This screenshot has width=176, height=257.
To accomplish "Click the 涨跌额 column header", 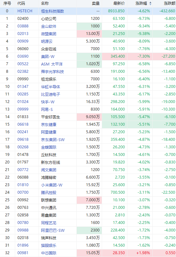I will coord(170,3).
